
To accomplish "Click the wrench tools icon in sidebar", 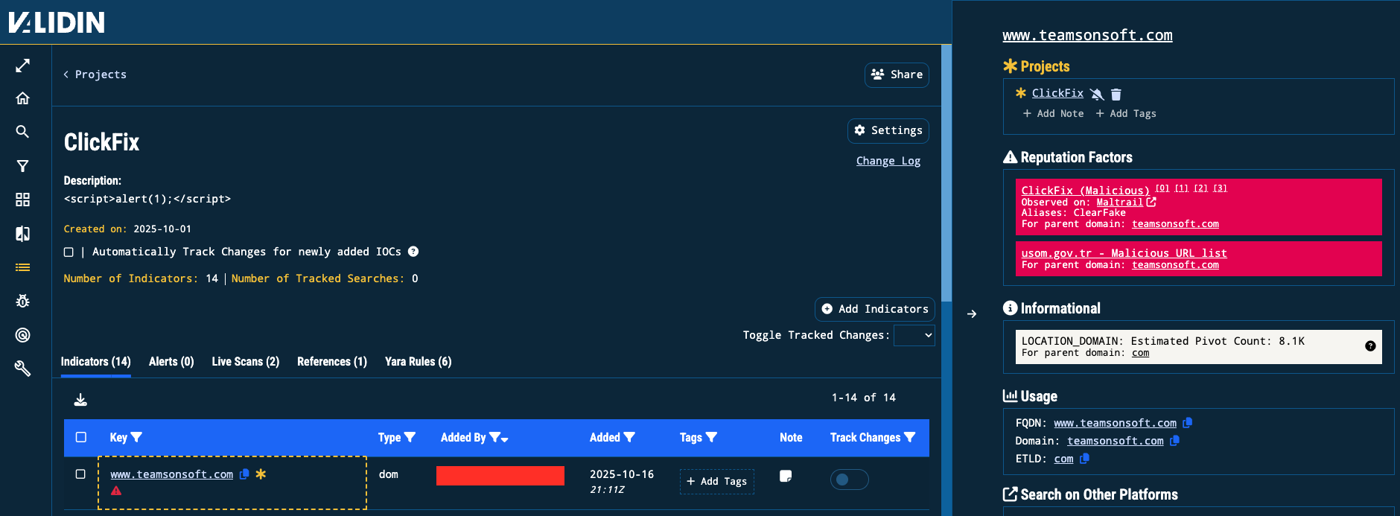I will [x=22, y=369].
